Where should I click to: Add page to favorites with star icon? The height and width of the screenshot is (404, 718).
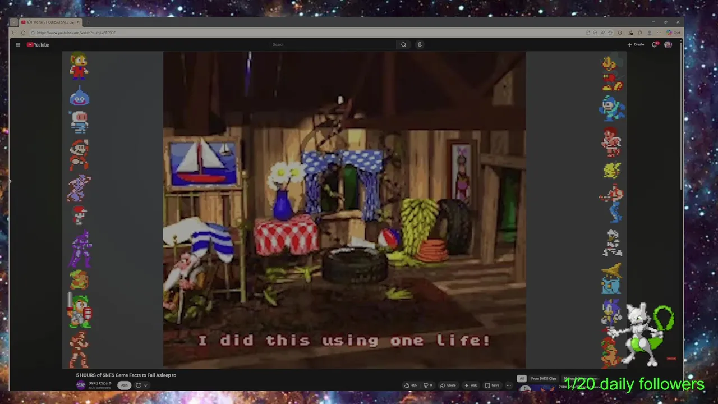pyautogui.click(x=610, y=33)
